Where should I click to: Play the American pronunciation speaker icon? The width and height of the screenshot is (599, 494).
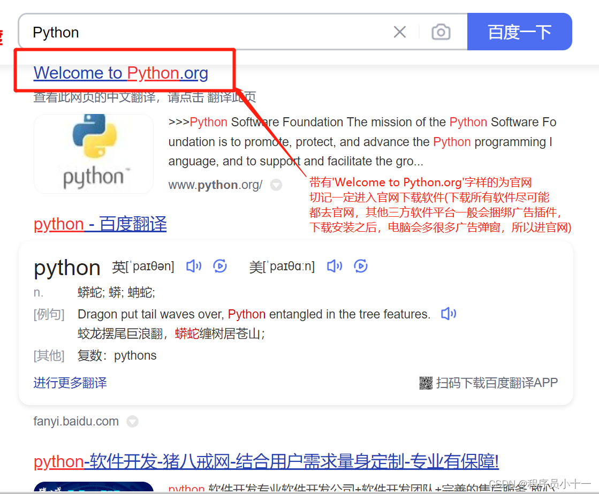(334, 266)
